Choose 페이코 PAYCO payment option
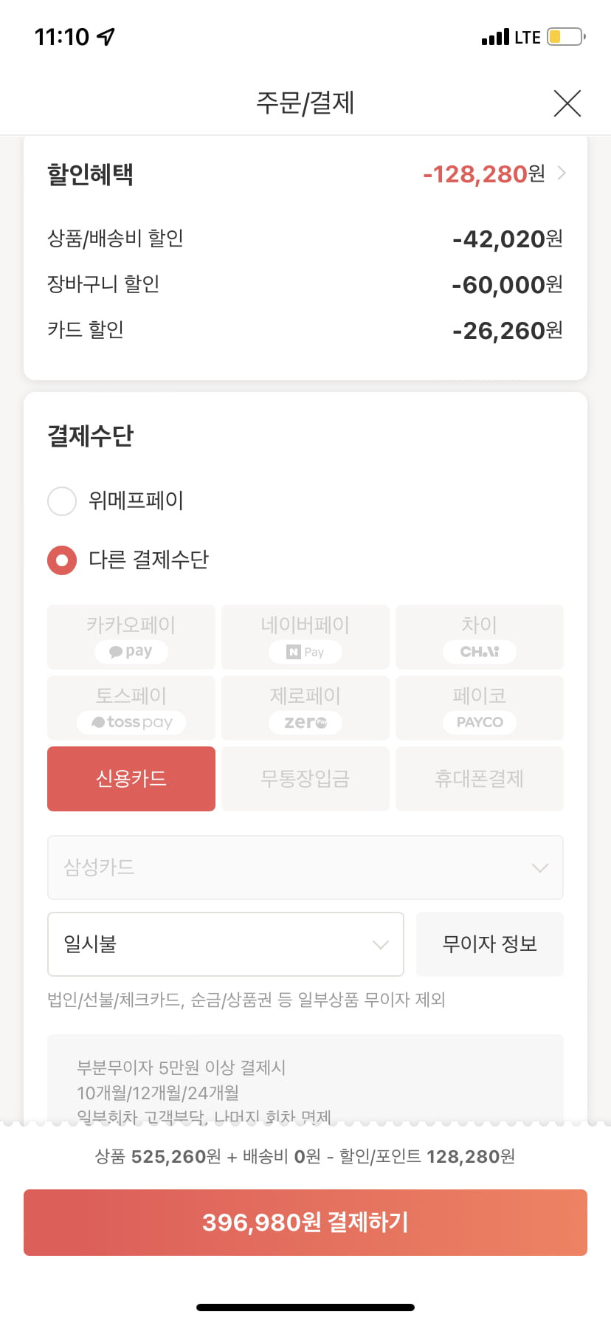The image size is (611, 1323). pyautogui.click(x=480, y=708)
